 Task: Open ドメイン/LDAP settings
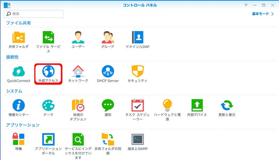point(137,37)
